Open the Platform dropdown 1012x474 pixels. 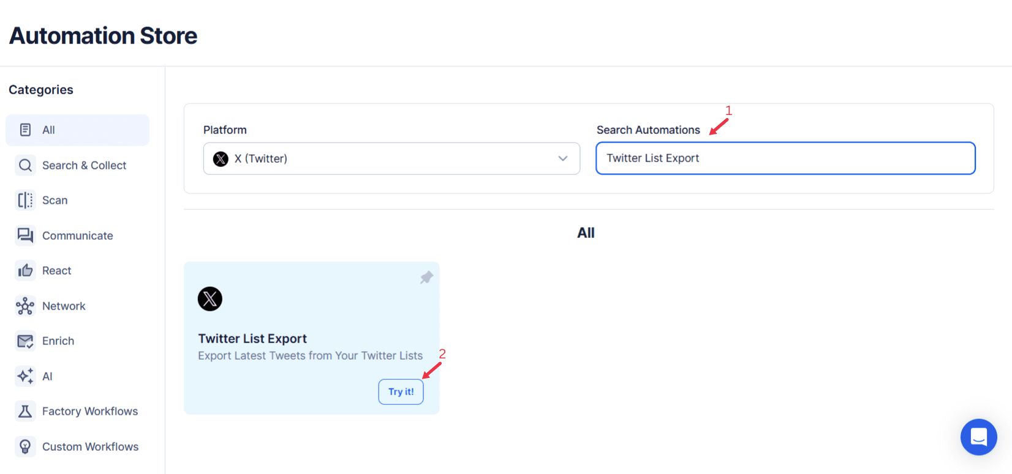pos(391,158)
